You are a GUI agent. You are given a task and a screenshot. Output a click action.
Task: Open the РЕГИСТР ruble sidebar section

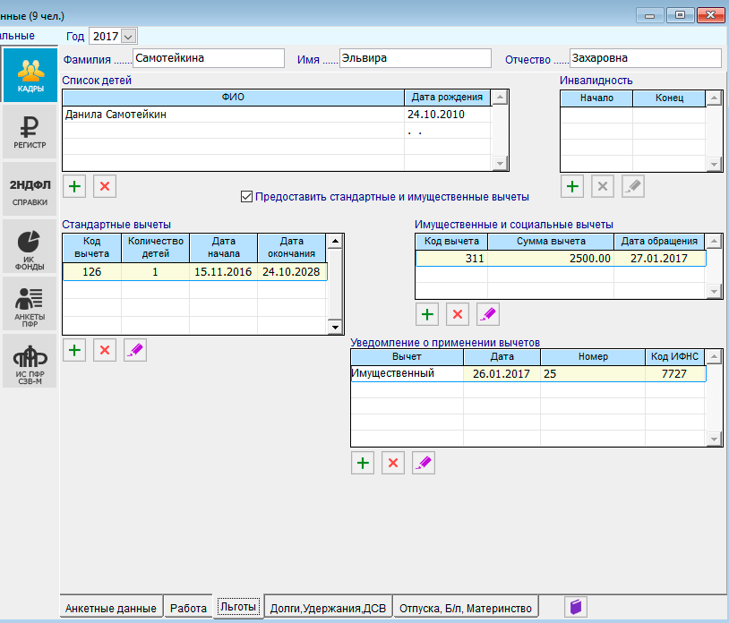tap(30, 132)
